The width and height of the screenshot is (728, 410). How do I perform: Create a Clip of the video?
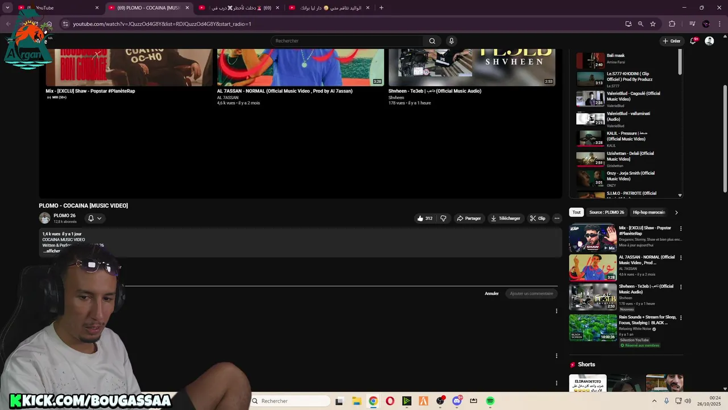pos(537,218)
